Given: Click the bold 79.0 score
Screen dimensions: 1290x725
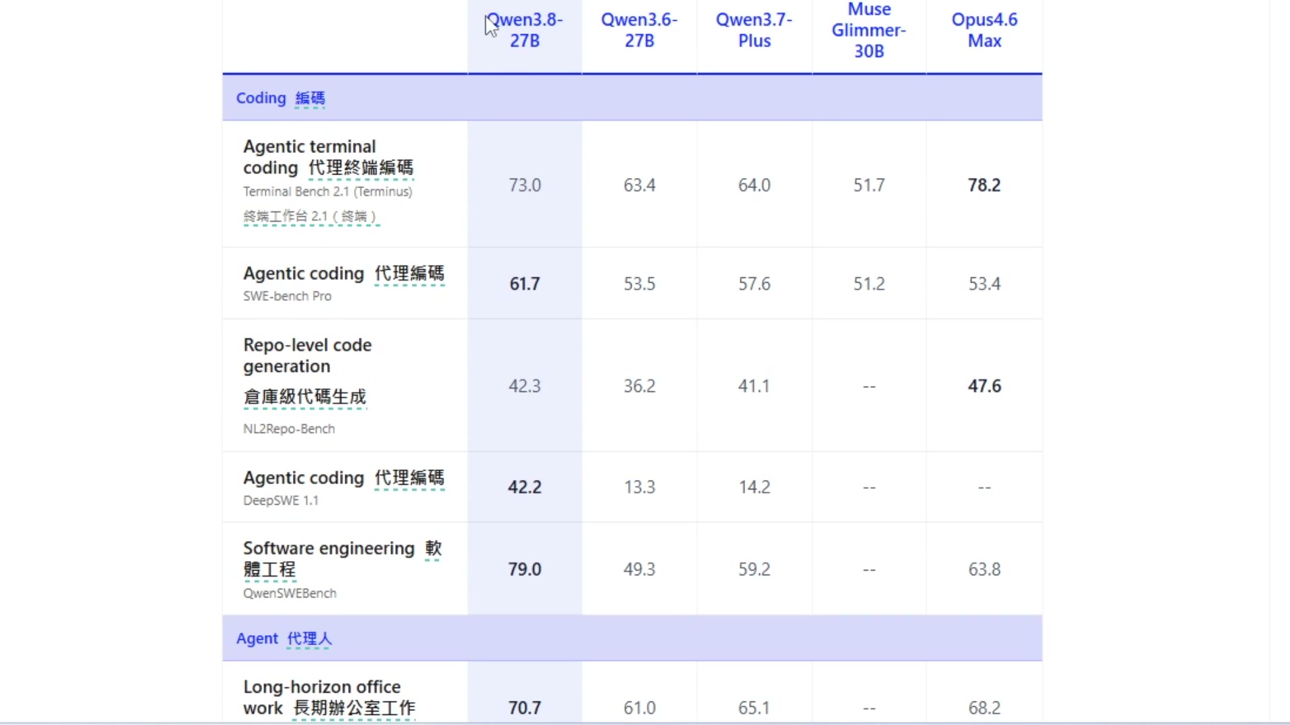Looking at the screenshot, I should tap(525, 569).
